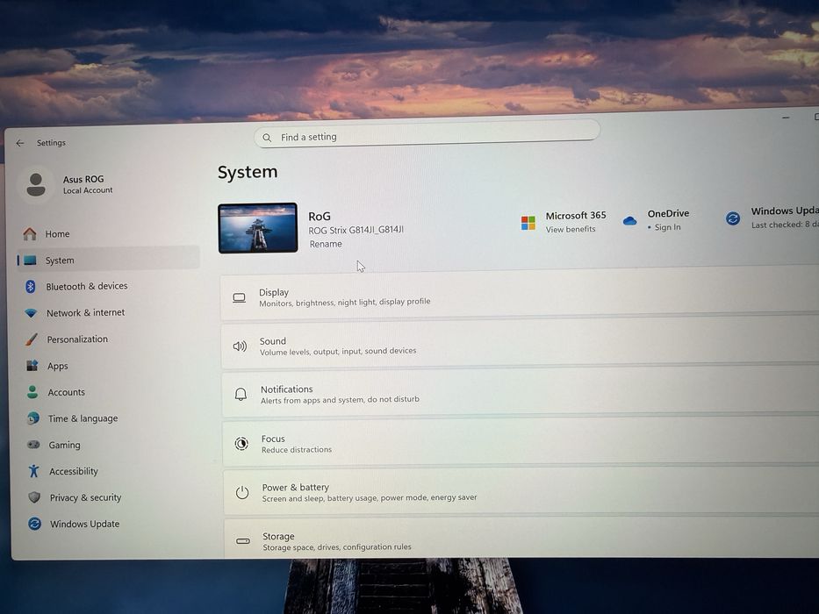
Task: Click the Notifications bell icon
Action: click(x=241, y=394)
